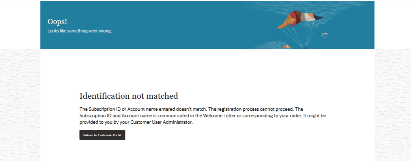This screenshot has height=161, width=411.
Task: Click the large colorful paraglider canopy illustration
Action: (300, 20)
